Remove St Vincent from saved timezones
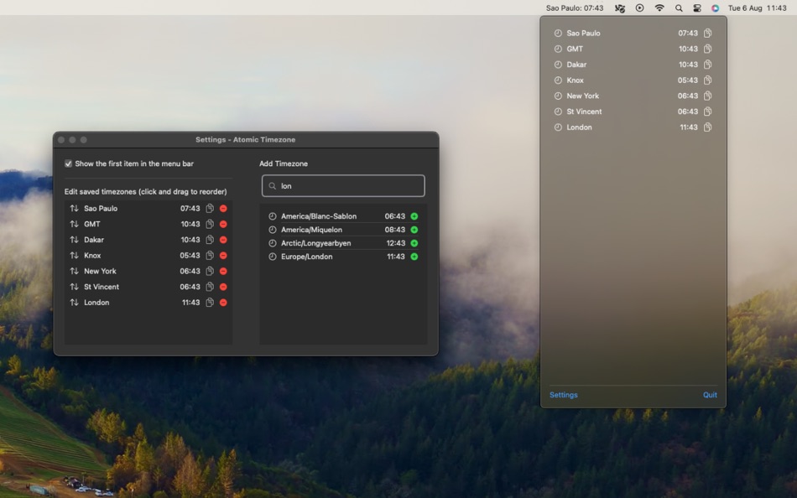Viewport: 797px width, 498px height. 223,287
